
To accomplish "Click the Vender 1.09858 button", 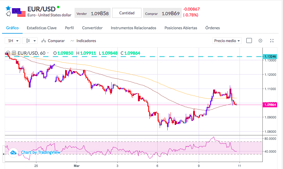I will click(92, 13).
